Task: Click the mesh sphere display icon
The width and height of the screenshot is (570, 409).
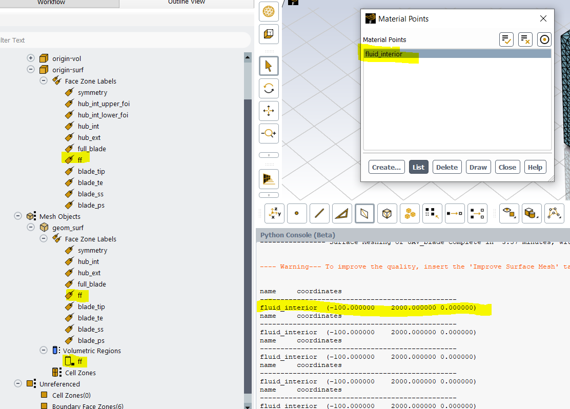Action: (269, 12)
